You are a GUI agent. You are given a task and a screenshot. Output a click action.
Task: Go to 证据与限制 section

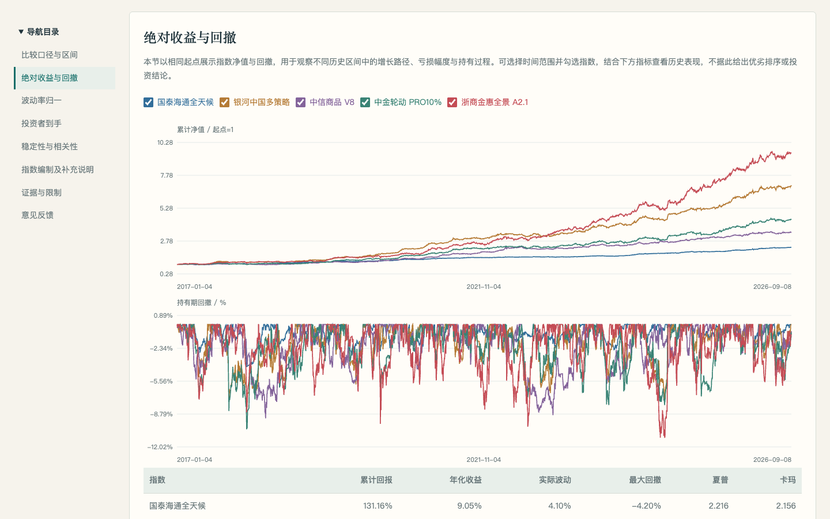coord(65,193)
